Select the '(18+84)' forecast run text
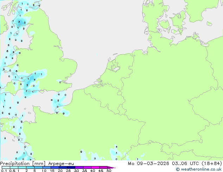 (212, 164)
